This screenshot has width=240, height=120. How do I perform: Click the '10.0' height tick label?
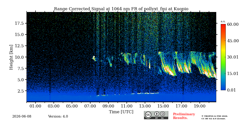(x=19, y=57)
